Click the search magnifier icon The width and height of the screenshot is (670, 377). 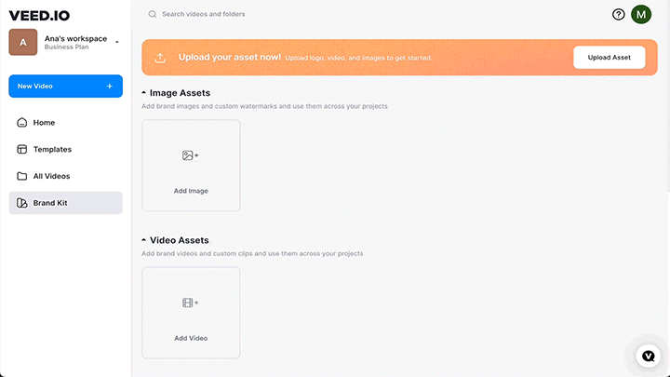(x=152, y=14)
